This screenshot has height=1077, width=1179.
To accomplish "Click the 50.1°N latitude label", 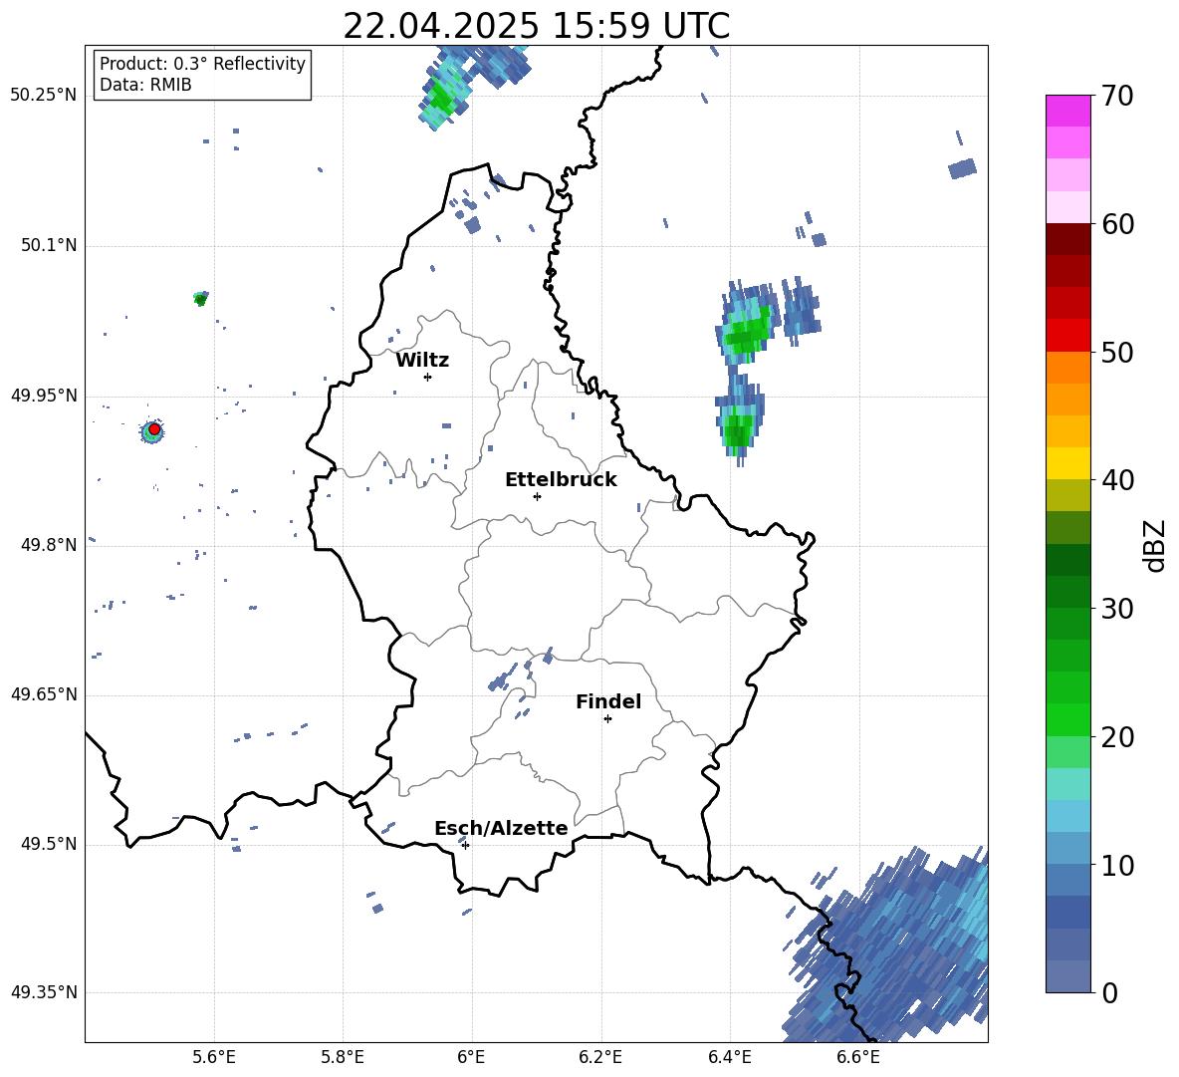I will [x=49, y=245].
